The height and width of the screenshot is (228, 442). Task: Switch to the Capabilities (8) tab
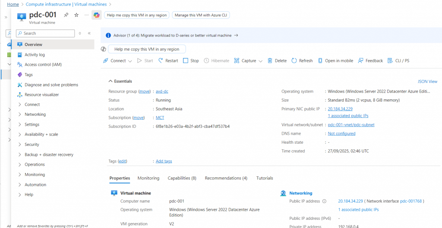[182, 178]
